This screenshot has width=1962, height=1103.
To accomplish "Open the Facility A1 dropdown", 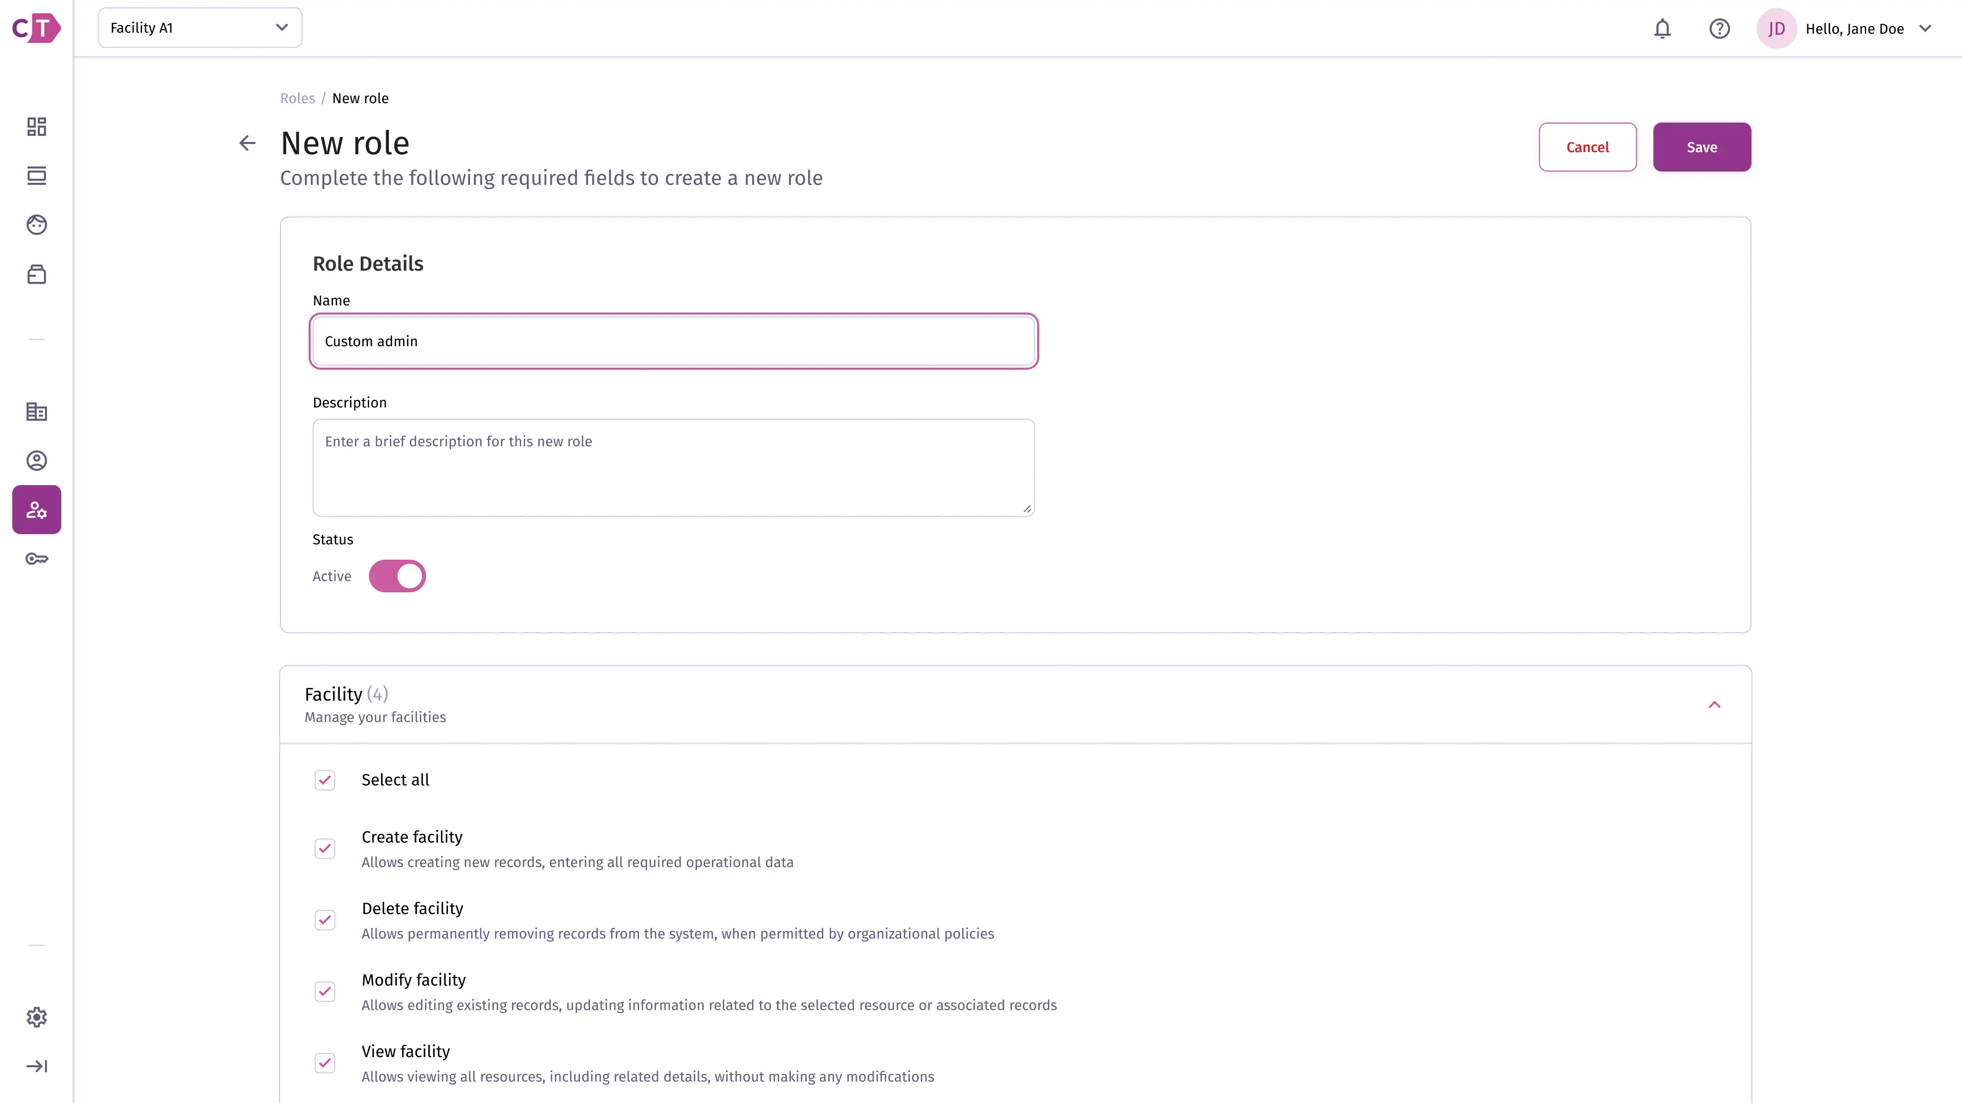I will [x=200, y=28].
